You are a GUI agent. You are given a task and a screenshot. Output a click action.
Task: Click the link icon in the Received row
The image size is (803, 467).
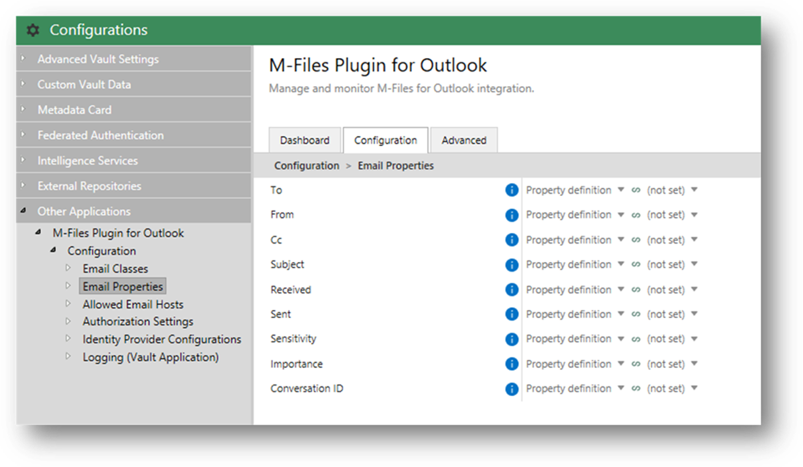636,289
